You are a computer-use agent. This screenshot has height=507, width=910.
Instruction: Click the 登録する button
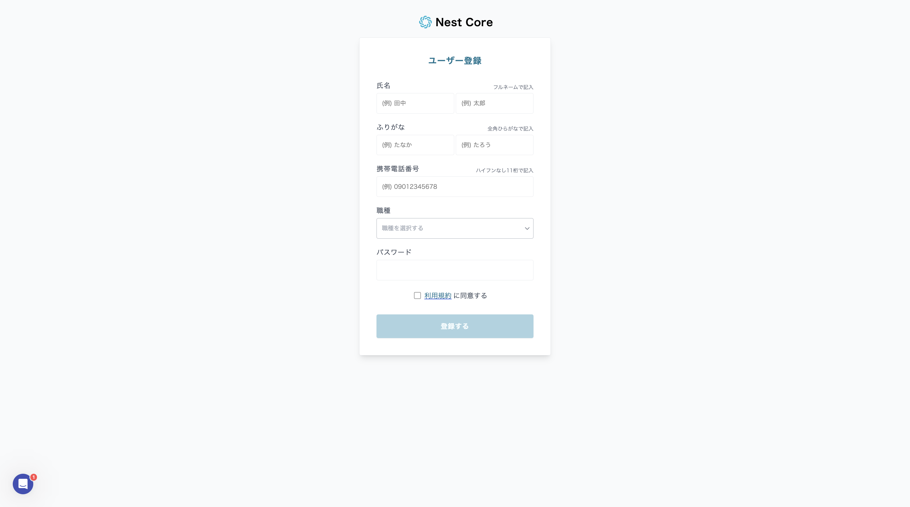(455, 326)
